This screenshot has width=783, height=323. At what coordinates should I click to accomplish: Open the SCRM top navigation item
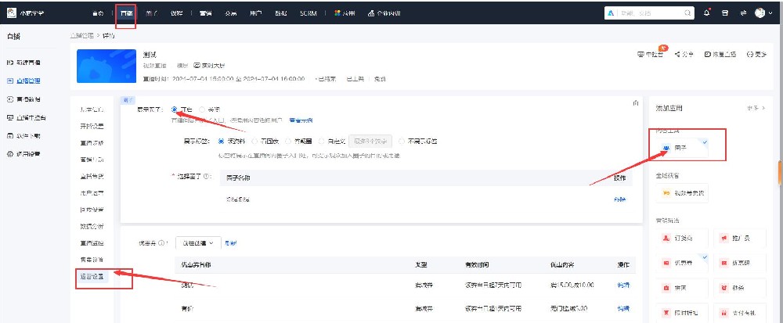(308, 13)
